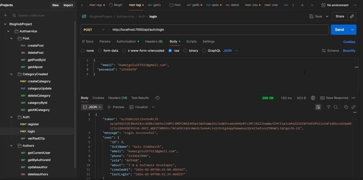Copy the request link using the link icon
This screenshot has width=363, height=180.
352,16
